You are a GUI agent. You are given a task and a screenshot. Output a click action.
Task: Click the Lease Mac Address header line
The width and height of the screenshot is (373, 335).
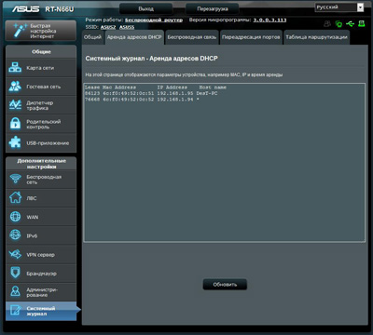[x=156, y=87]
